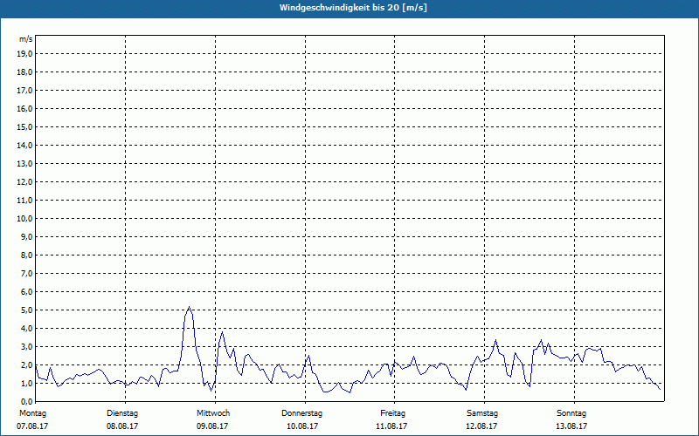Click the 'm/s' unit label
The image size is (699, 436).
click(x=26, y=39)
